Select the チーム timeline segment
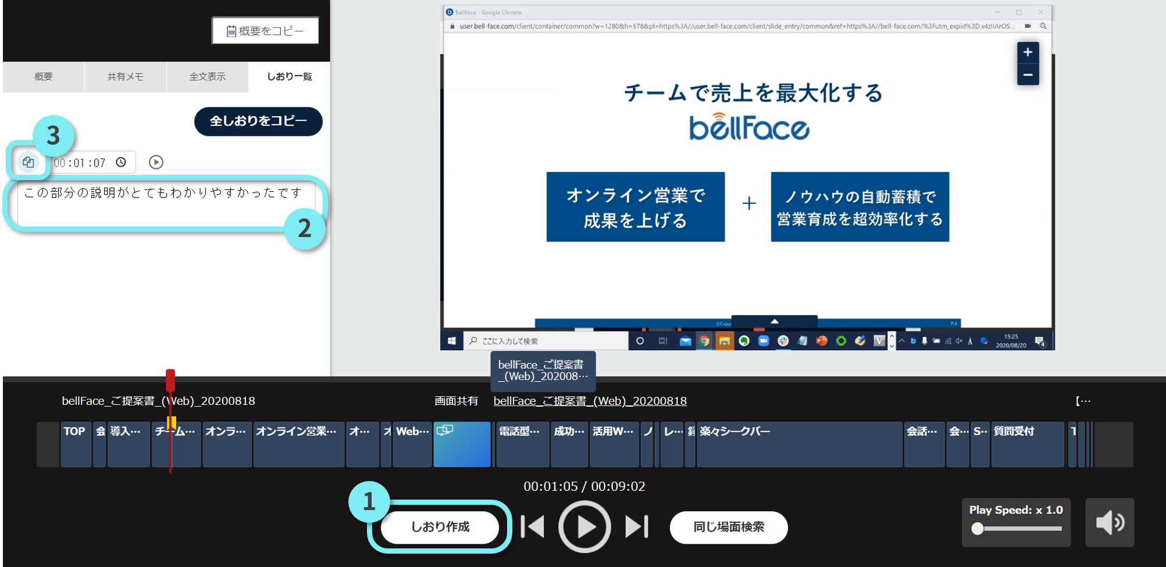This screenshot has width=1166, height=567. coord(176,444)
